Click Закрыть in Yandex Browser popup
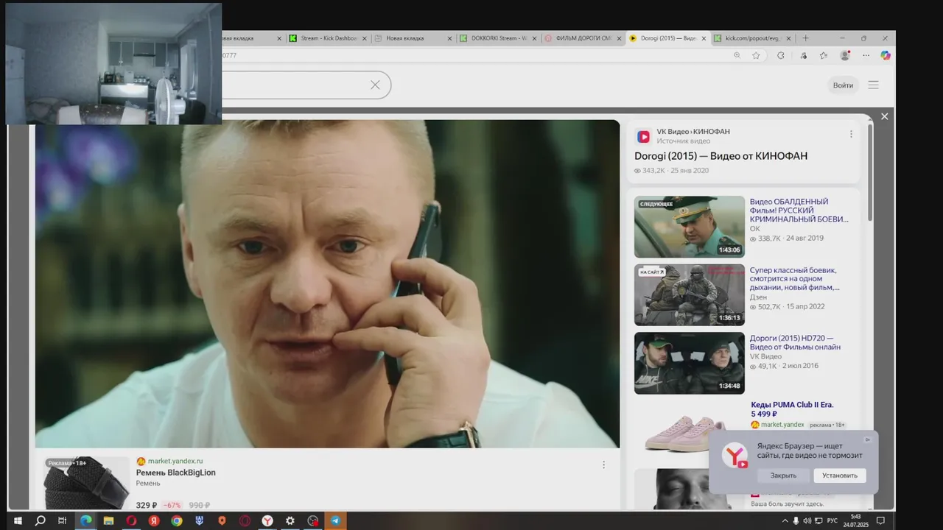This screenshot has height=530, width=943. [x=783, y=476]
